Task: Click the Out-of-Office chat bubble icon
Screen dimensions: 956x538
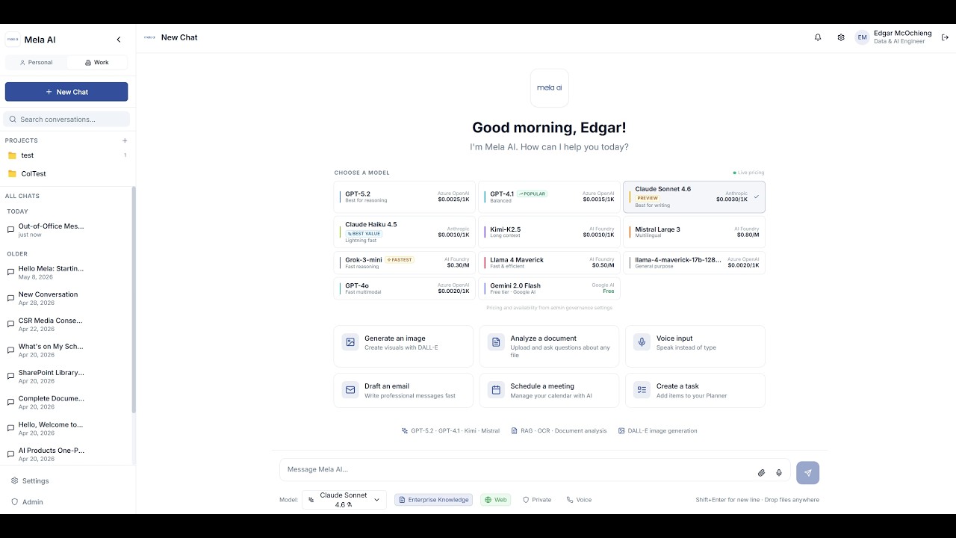Action: coord(10,229)
